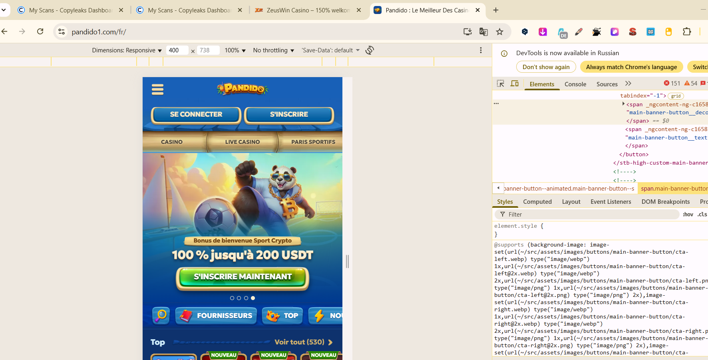
Task: Open the Save-Data default dropdown
Action: click(330, 50)
